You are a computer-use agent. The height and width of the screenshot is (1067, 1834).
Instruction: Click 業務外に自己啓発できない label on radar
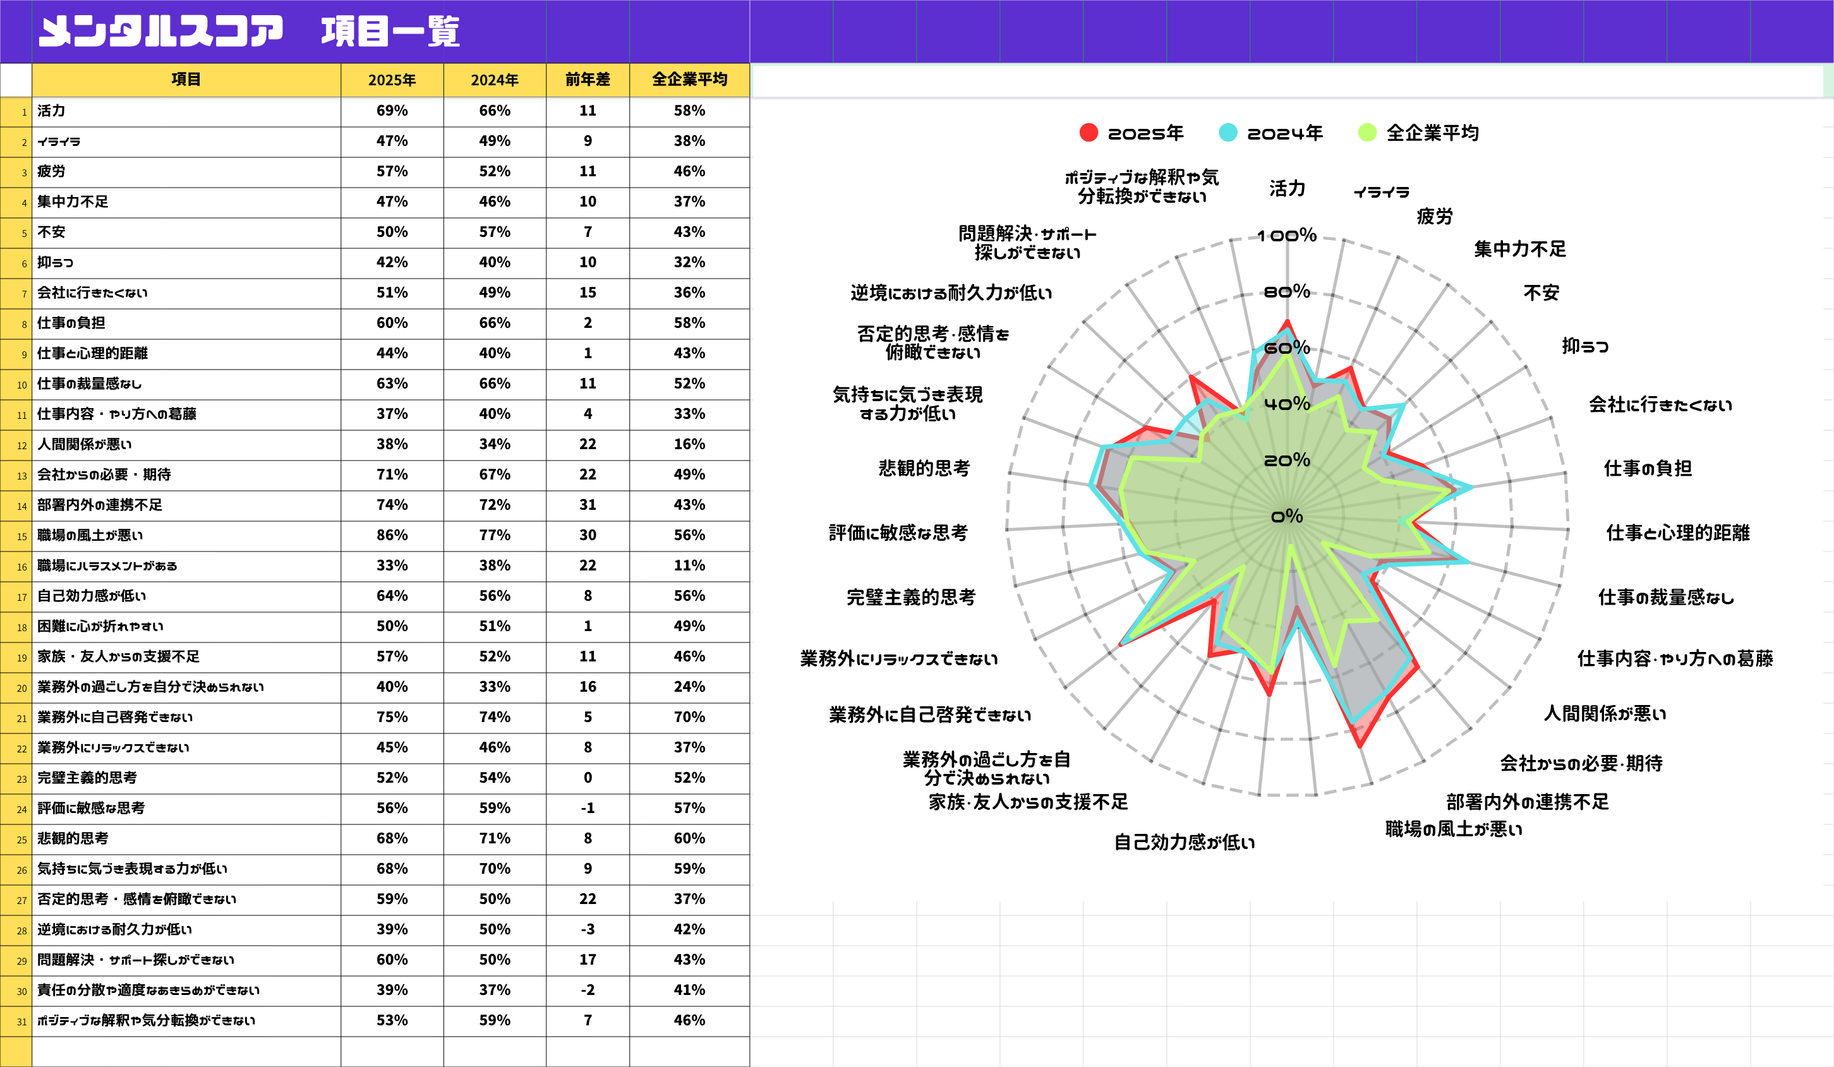click(930, 714)
